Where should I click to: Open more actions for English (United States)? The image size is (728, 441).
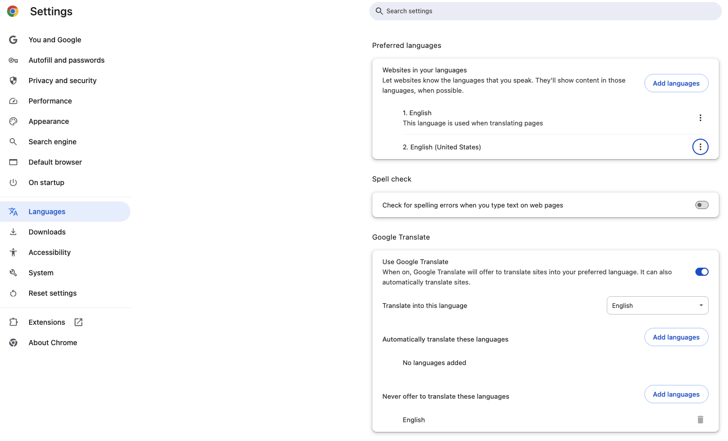pyautogui.click(x=700, y=147)
